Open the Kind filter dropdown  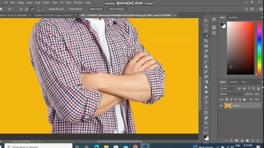click(x=228, y=88)
